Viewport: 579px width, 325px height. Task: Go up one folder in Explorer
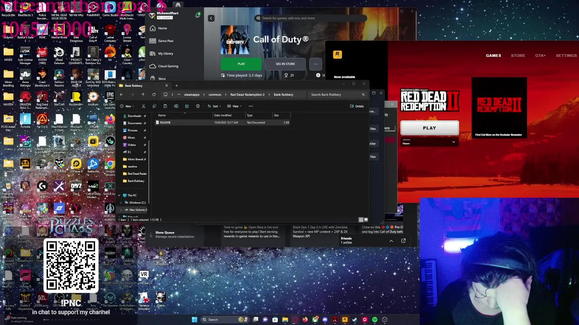(x=143, y=94)
